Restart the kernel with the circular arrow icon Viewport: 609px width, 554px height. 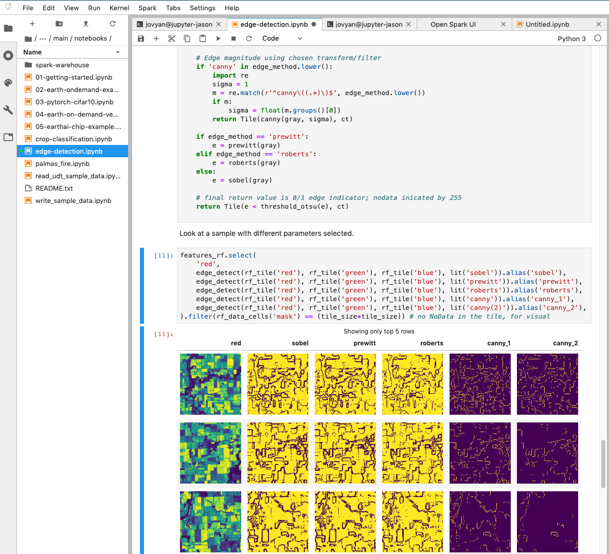(248, 38)
